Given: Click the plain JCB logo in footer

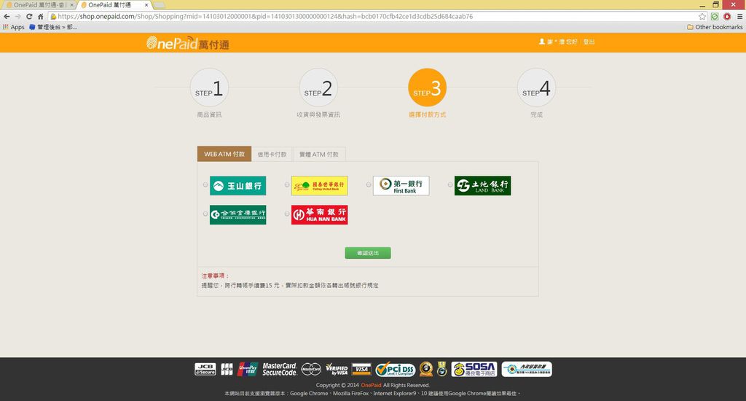Looking at the screenshot, I should [x=227, y=369].
